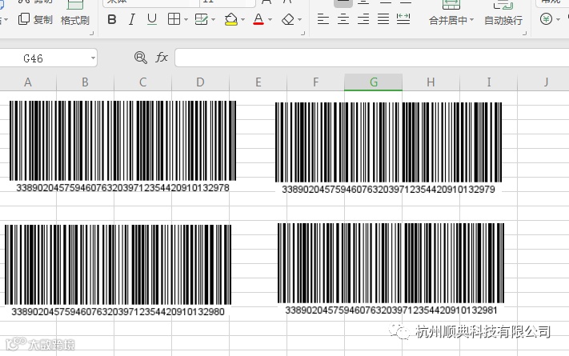Expand the Name Box dropdown arrow
Viewport: 569px width, 356px height.
93,58
